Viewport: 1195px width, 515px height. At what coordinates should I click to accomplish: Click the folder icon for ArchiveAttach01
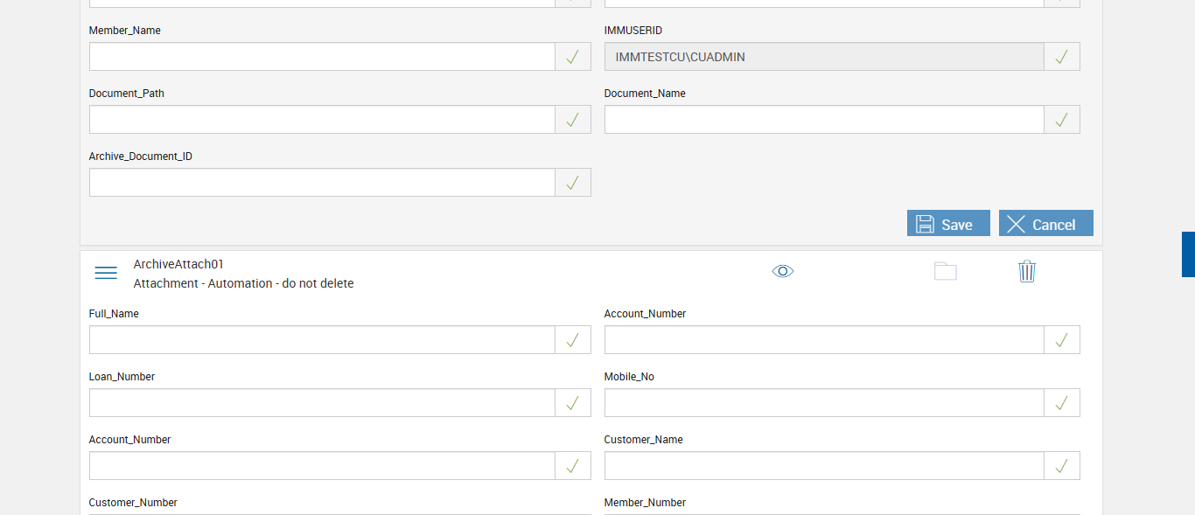click(x=945, y=271)
